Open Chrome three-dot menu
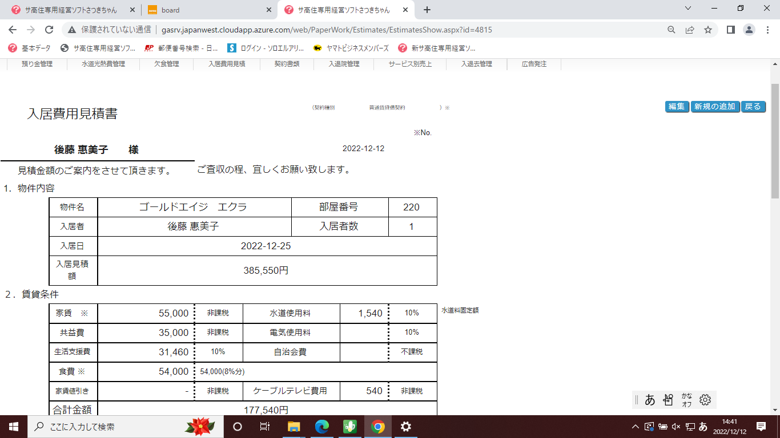Image resolution: width=780 pixels, height=438 pixels. (x=767, y=30)
